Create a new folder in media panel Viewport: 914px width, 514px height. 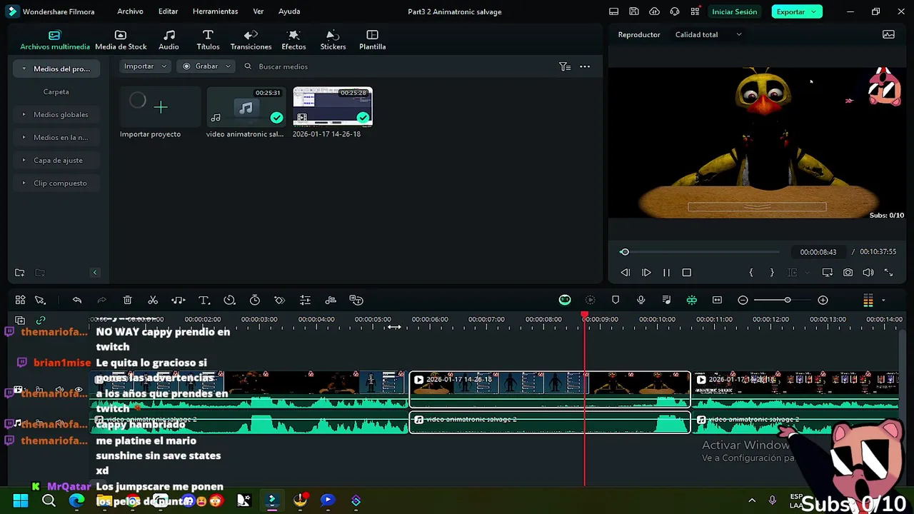19,273
